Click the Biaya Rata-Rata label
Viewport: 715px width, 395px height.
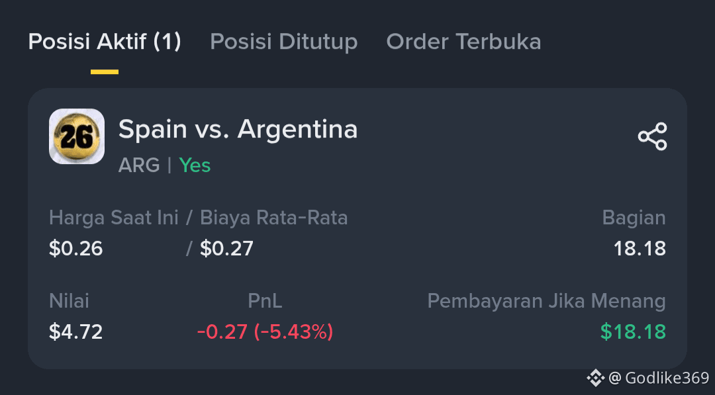(x=273, y=218)
